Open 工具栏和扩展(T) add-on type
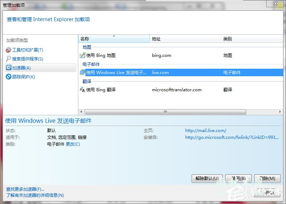This screenshot has height=204, width=286. (x=28, y=50)
